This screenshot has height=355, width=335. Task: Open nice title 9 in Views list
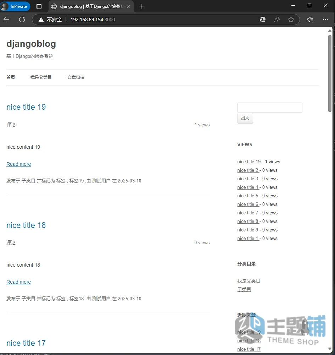click(248, 230)
